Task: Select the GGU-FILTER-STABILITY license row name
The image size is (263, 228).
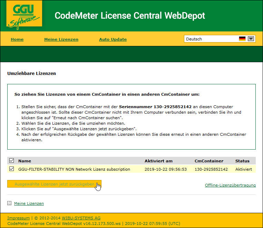Action: pos(74,169)
